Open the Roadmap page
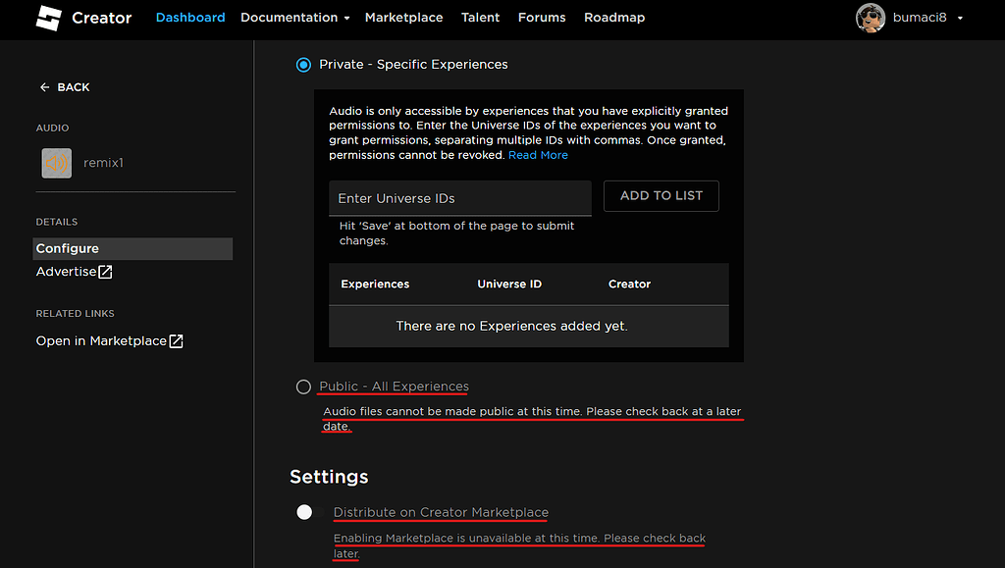 coord(614,17)
